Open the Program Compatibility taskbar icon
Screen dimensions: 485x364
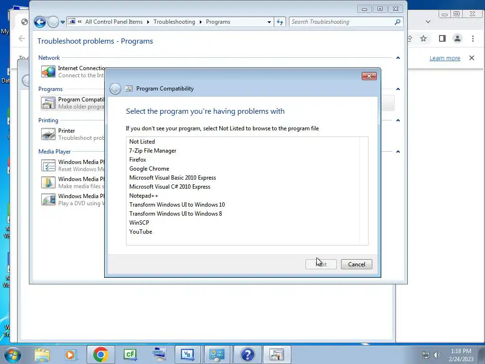coord(277,355)
